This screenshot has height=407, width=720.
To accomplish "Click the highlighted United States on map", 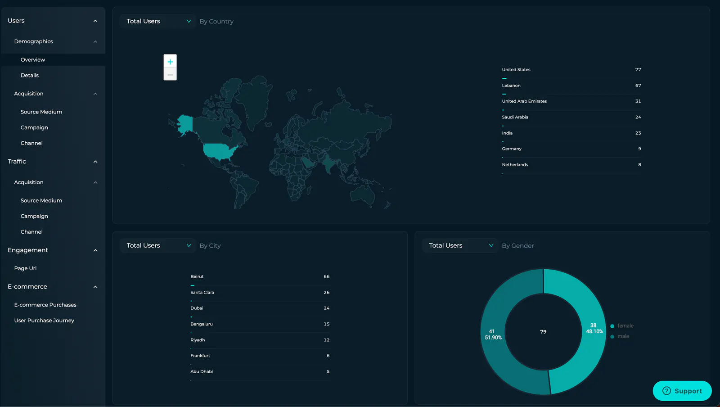I will click(220, 151).
